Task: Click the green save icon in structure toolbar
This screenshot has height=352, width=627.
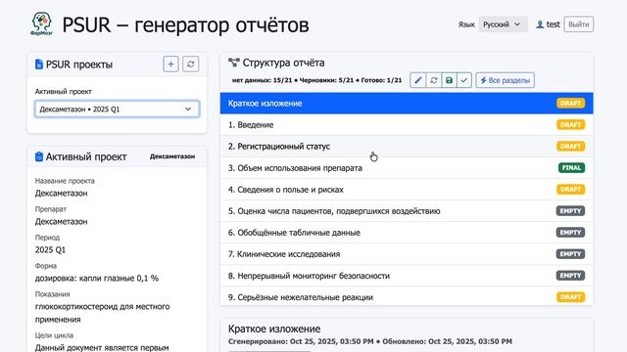Action: coord(449,80)
